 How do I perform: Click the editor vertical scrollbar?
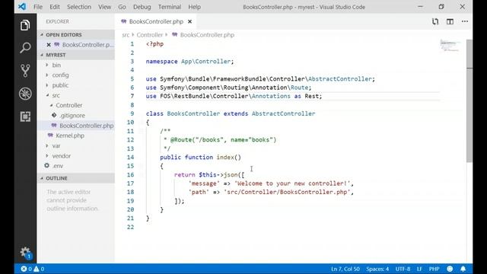[x=469, y=100]
